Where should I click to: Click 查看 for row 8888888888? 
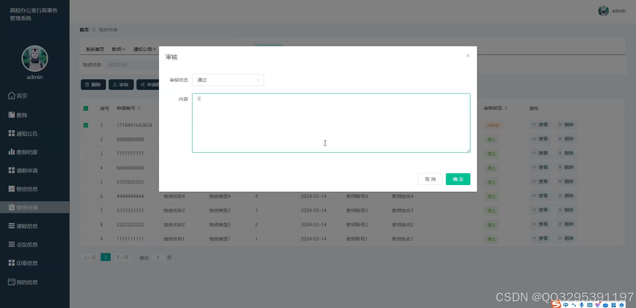tap(540, 139)
